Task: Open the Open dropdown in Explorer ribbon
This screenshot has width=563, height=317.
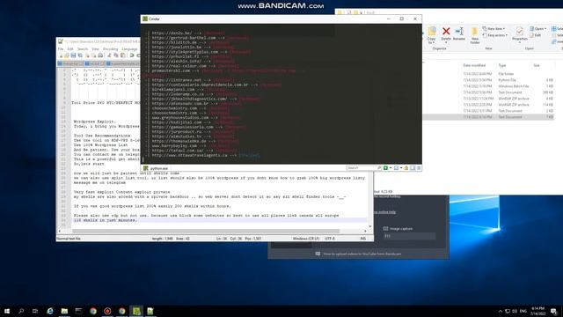Action: click(x=537, y=29)
